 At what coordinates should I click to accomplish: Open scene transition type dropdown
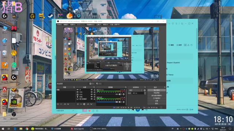pos(136,90)
